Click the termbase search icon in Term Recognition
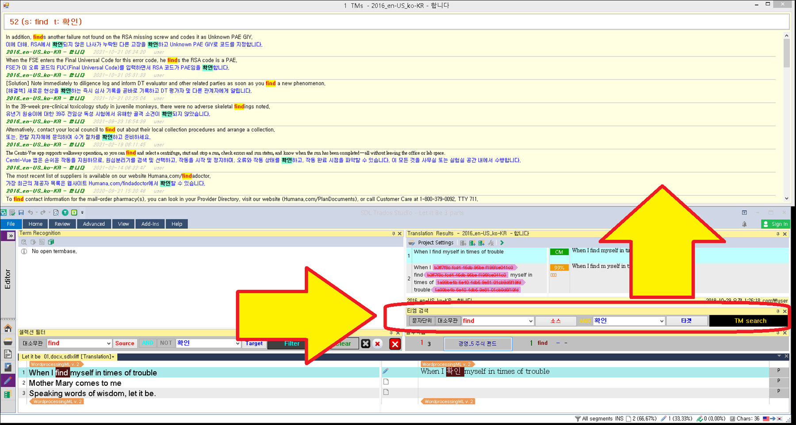 tap(24, 242)
